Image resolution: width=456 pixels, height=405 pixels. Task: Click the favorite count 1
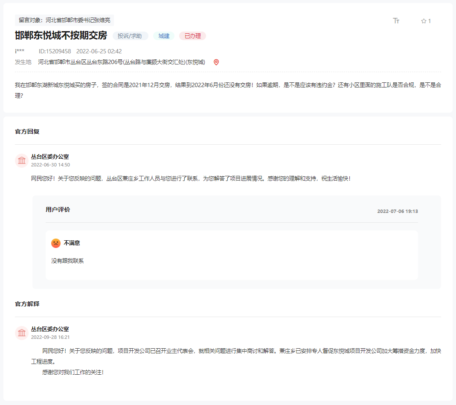[x=429, y=21]
